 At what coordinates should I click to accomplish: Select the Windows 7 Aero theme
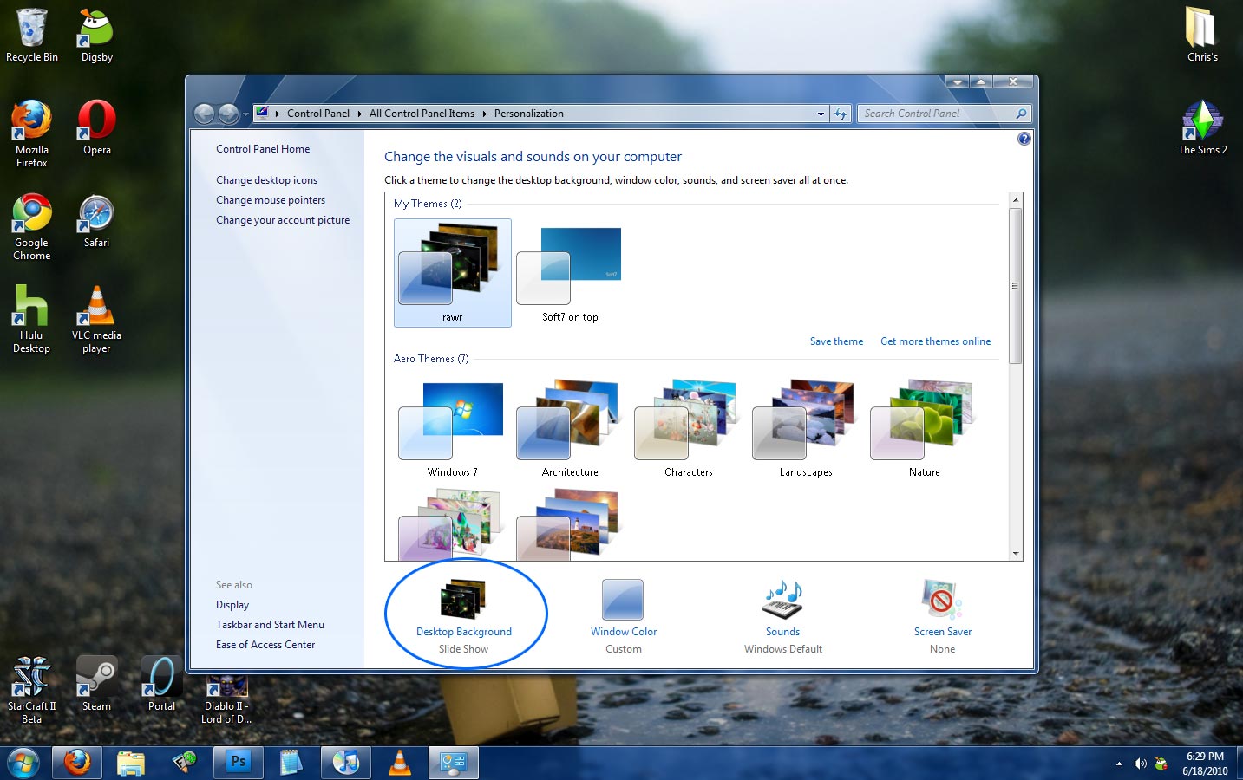tap(452, 428)
